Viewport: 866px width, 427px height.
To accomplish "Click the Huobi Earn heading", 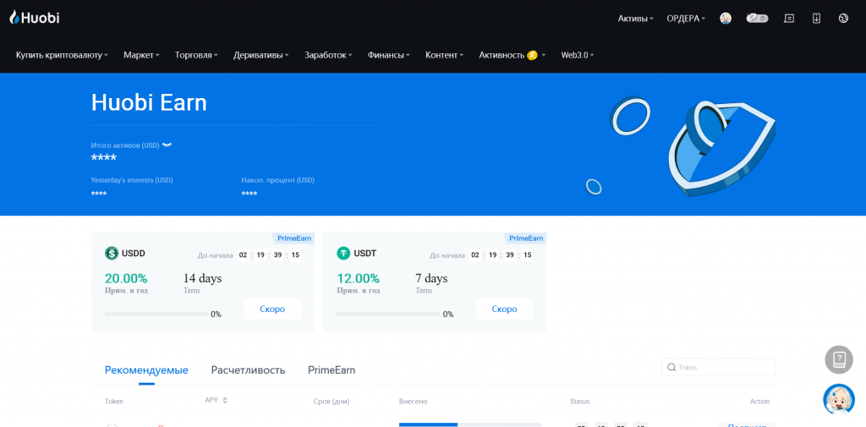I will 149,103.
